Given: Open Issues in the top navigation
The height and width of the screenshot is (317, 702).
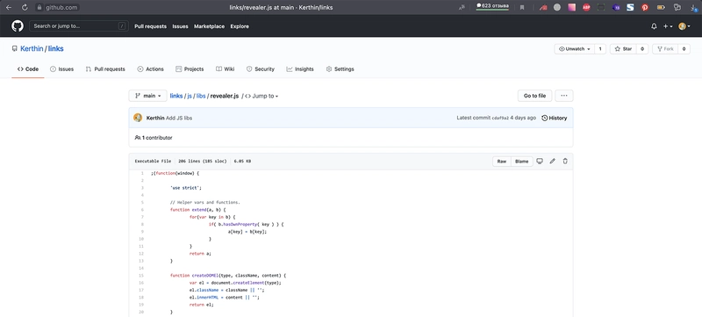Looking at the screenshot, I should point(180,26).
